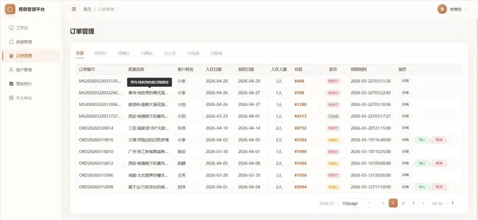This screenshot has height=220, width=478.
Task: Click the ¥6752 price cell
Action: pyautogui.click(x=301, y=128)
